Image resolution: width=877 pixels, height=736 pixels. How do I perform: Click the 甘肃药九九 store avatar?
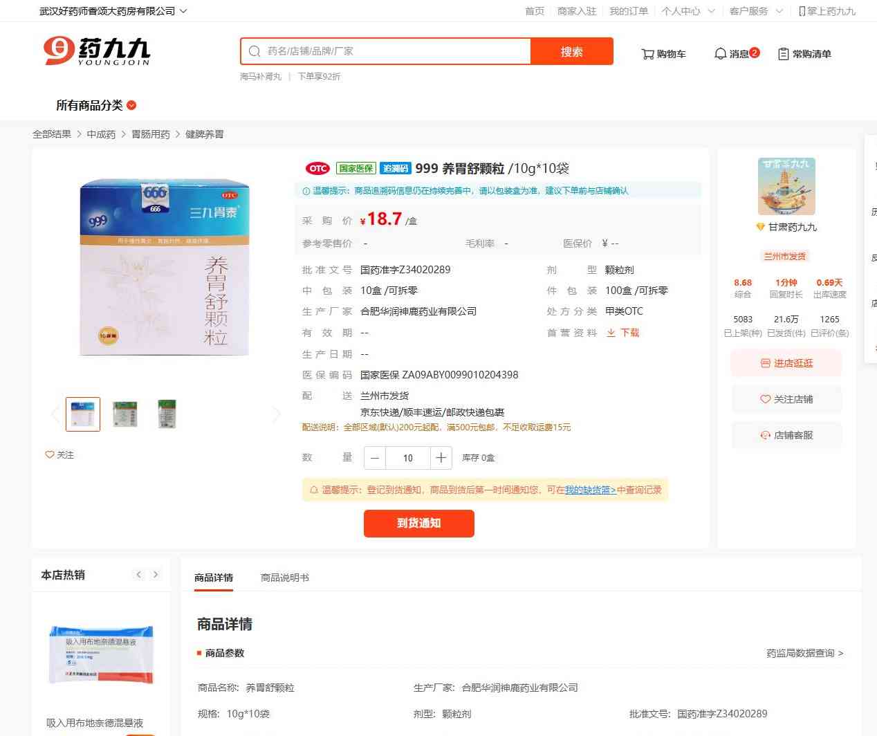(786, 186)
